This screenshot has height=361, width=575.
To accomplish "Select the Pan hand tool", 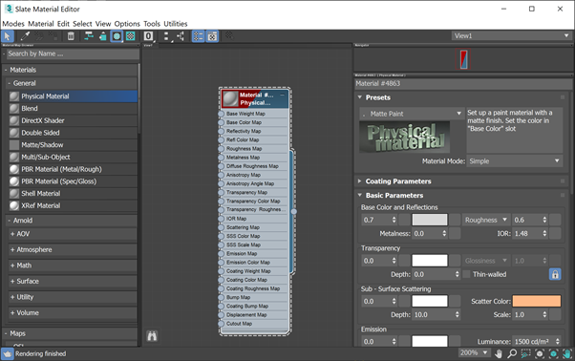I will tap(499, 353).
